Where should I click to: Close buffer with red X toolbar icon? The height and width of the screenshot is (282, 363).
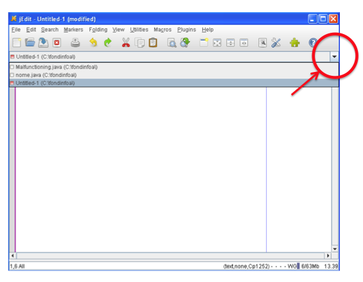tap(57, 43)
